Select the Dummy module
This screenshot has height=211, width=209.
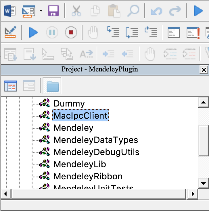[69, 104]
